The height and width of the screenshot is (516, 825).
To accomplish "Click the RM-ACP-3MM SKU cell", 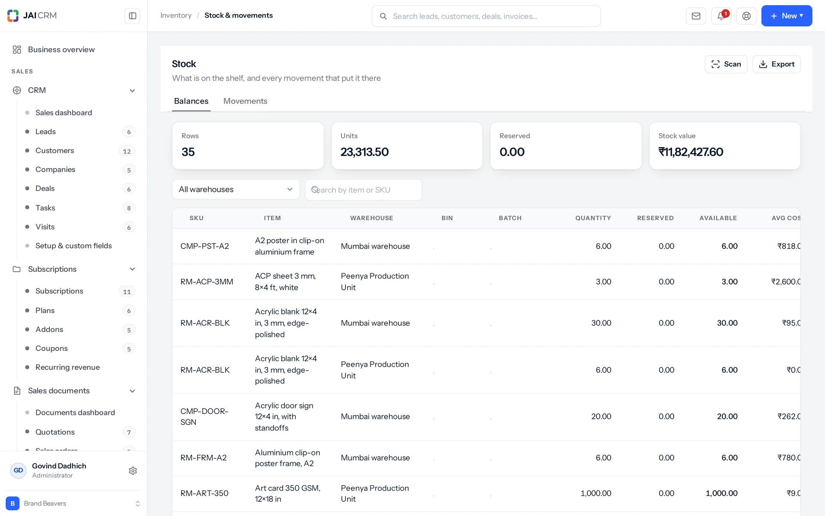I will [x=207, y=282].
